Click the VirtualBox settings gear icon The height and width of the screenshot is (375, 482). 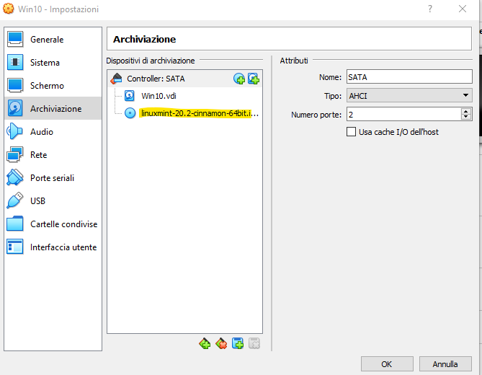point(9,9)
